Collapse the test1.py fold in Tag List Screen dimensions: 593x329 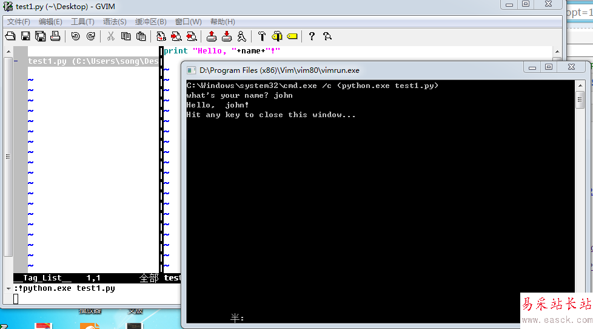tap(16, 61)
